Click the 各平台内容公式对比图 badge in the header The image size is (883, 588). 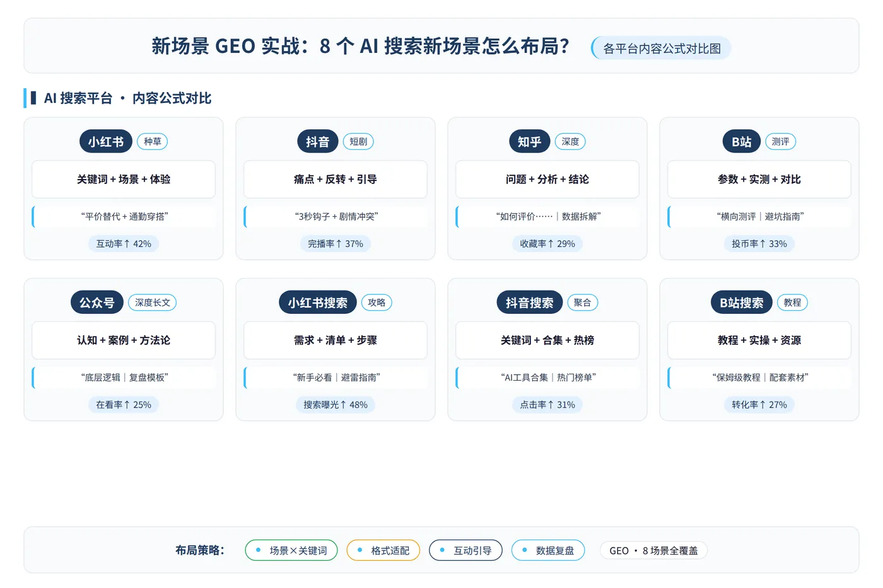click(x=661, y=49)
